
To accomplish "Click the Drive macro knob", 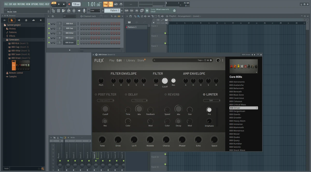I will click(x=118, y=140).
